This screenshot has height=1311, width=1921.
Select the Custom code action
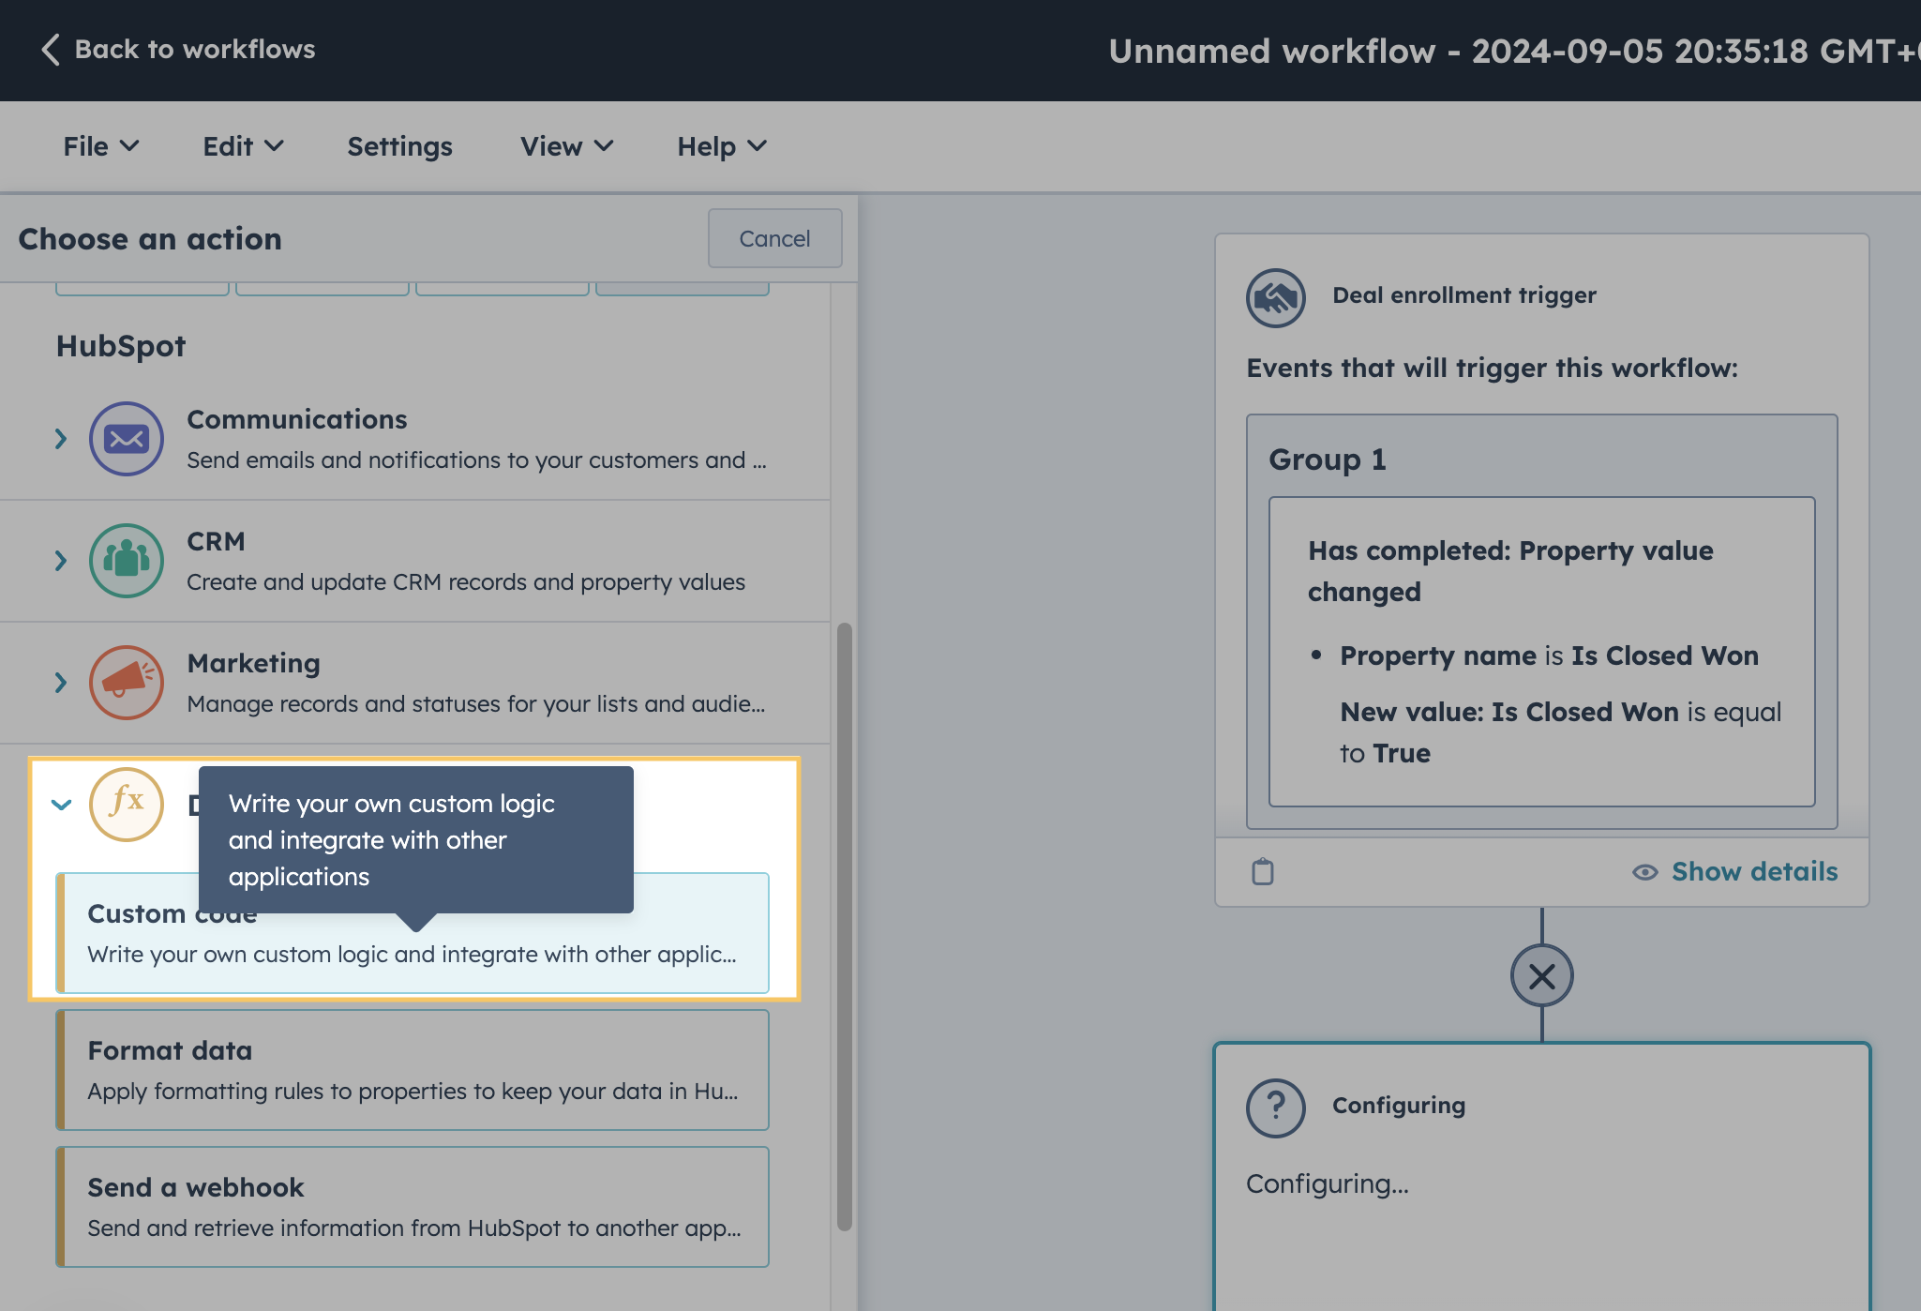[413, 933]
